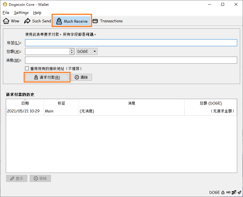Open the Transactions tab
Viewport: 243px width, 197px height.
point(108,21)
